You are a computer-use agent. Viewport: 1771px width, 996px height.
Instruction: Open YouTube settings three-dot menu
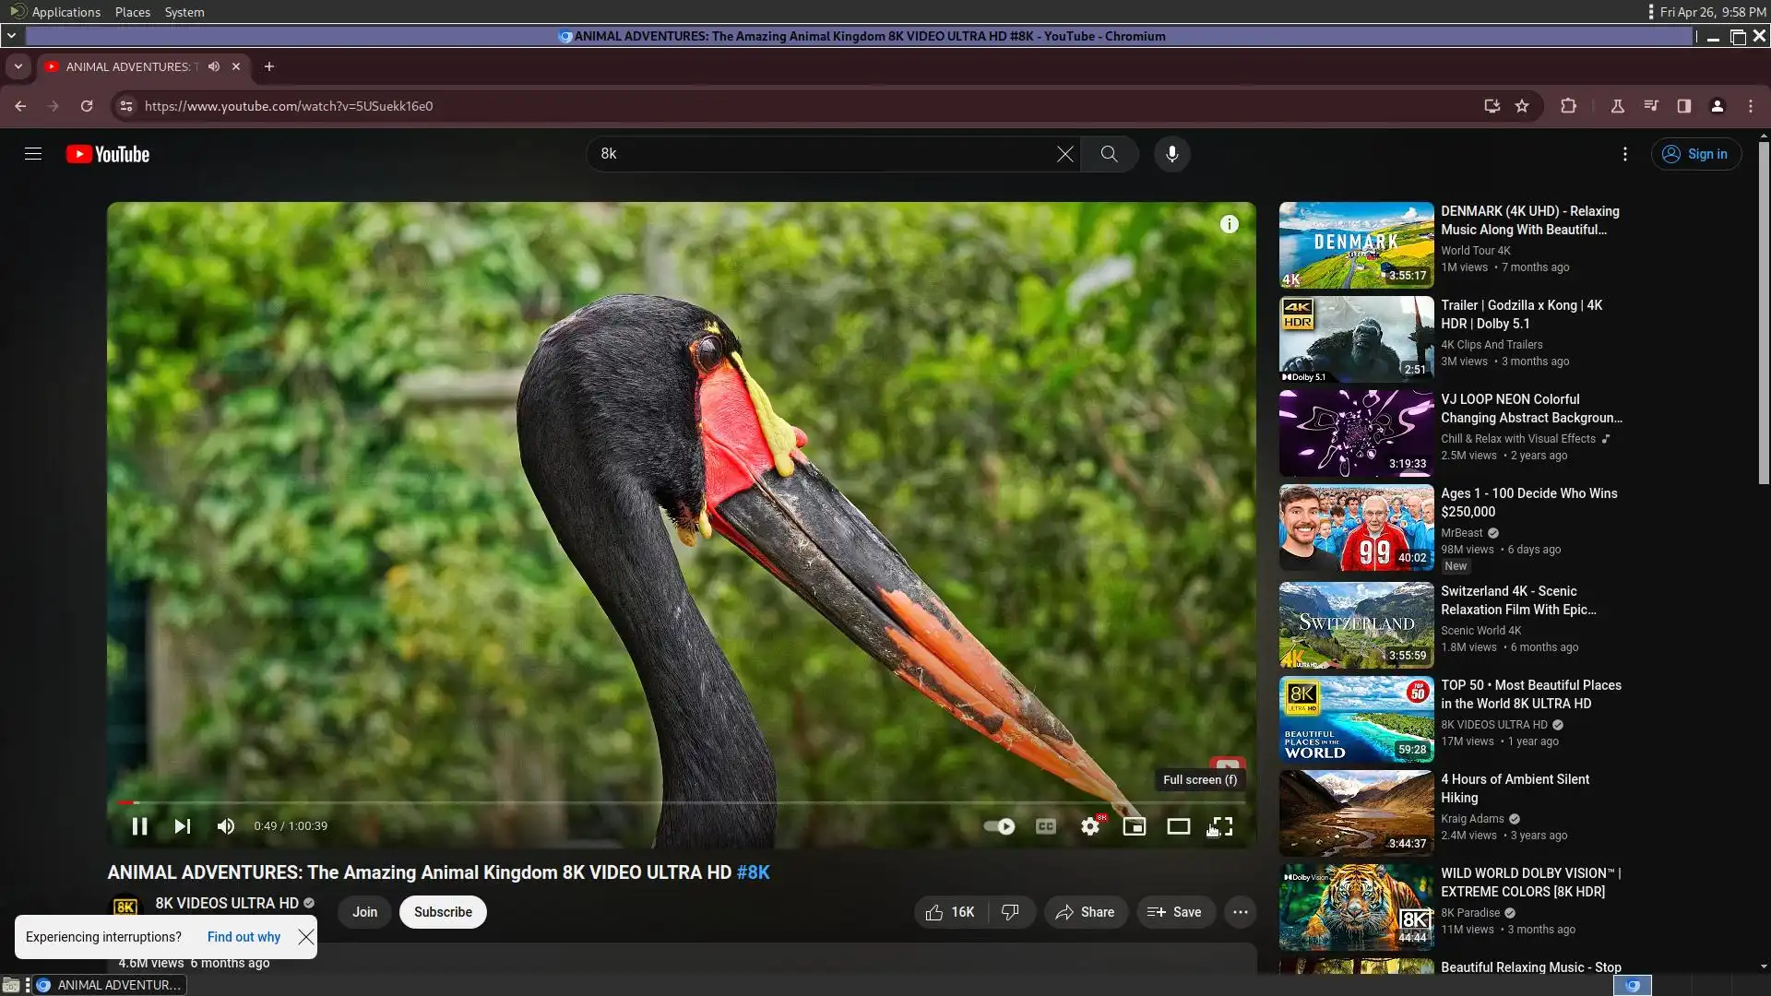[x=1624, y=154]
